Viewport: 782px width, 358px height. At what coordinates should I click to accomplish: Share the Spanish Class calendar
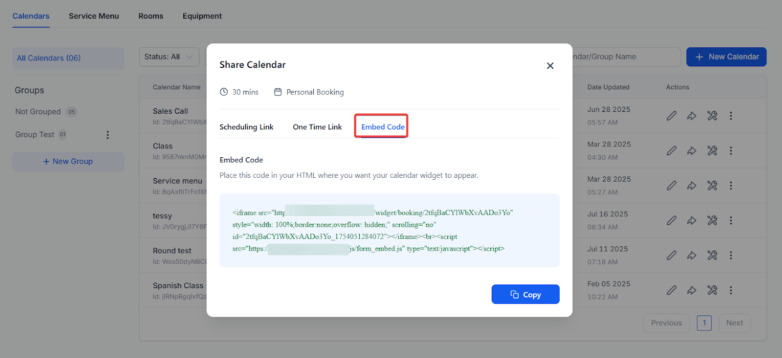tap(692, 291)
